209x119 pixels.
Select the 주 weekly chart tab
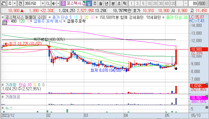95,3
